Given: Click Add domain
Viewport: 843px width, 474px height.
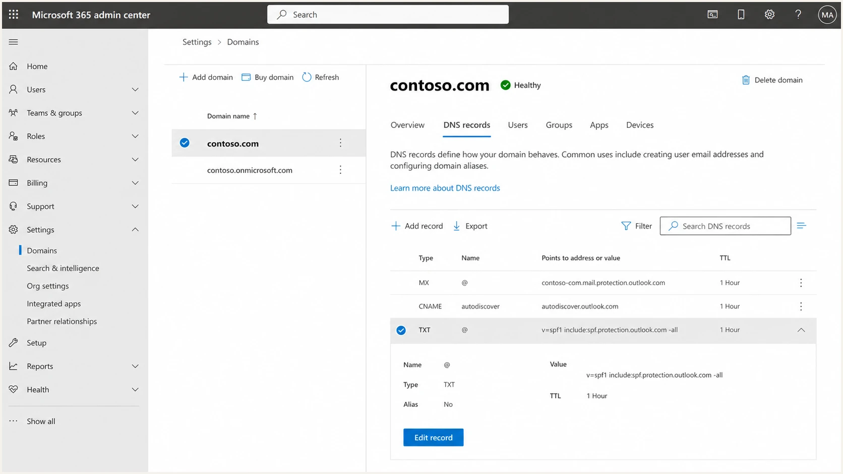Looking at the screenshot, I should click(206, 77).
